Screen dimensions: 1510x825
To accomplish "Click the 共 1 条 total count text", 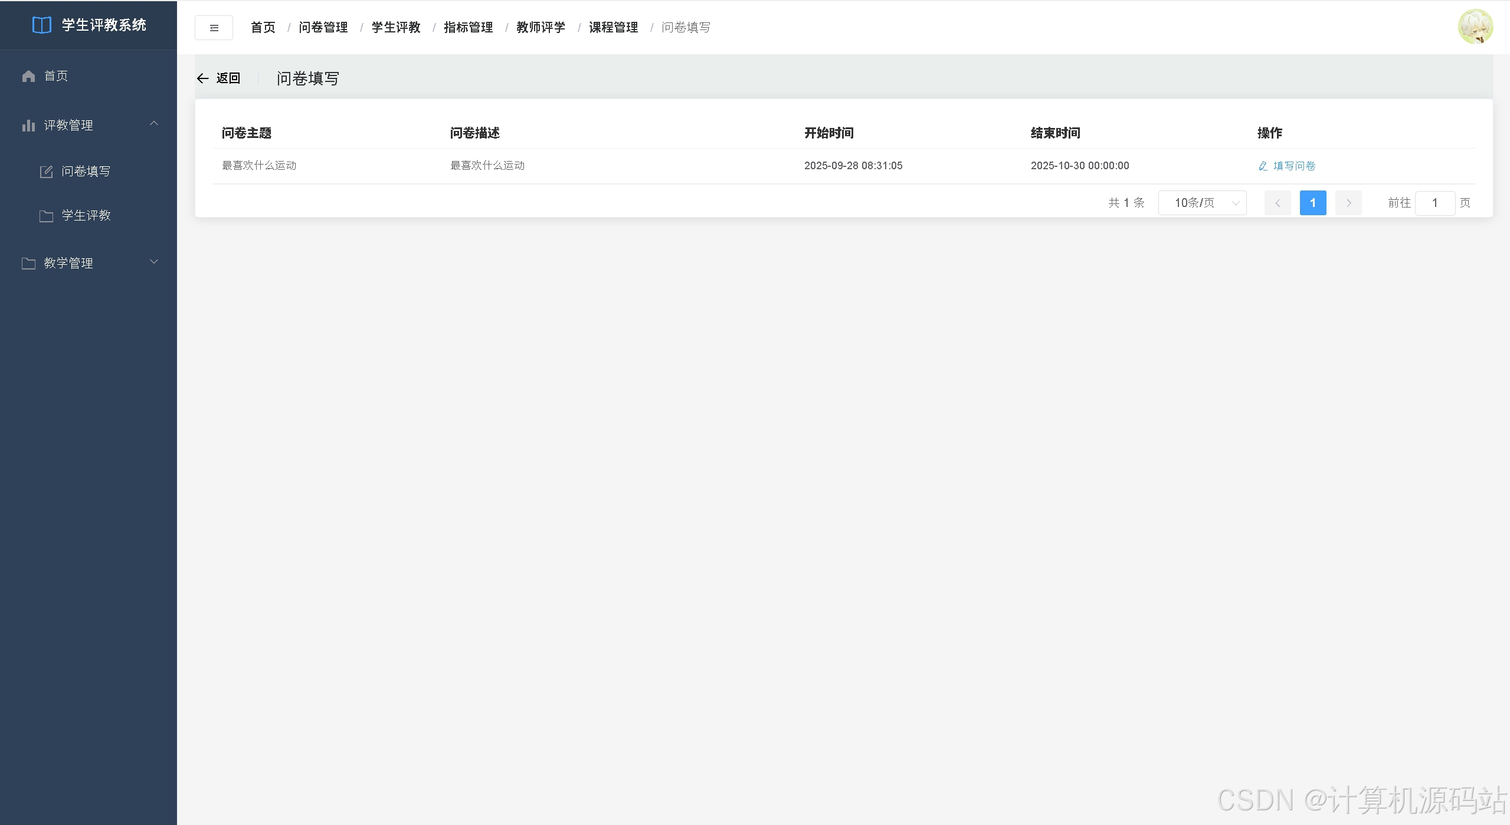I will pyautogui.click(x=1126, y=203).
